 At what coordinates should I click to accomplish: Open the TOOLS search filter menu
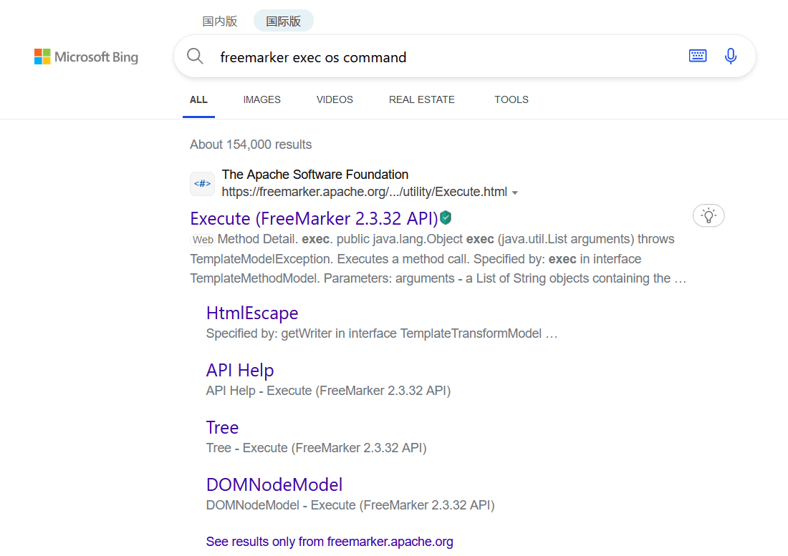[511, 99]
